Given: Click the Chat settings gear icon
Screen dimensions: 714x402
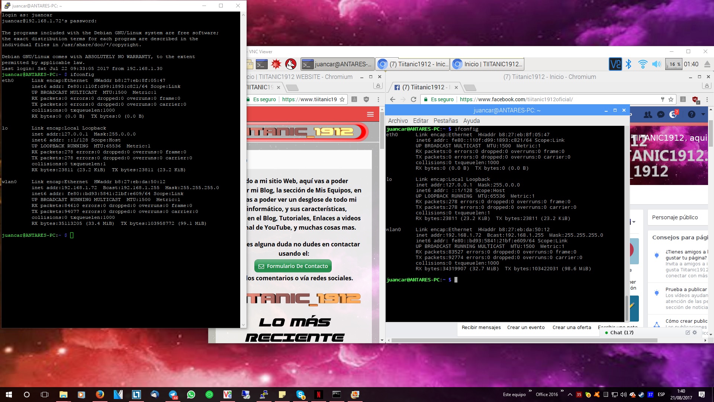Looking at the screenshot, I should (x=695, y=332).
